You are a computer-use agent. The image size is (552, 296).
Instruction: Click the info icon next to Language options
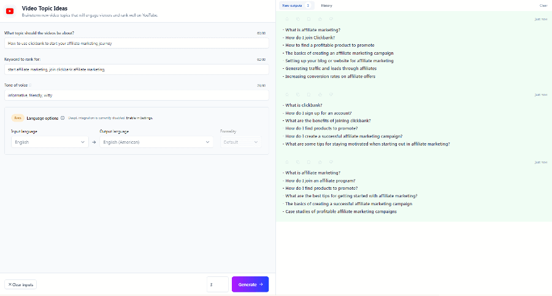tap(63, 118)
